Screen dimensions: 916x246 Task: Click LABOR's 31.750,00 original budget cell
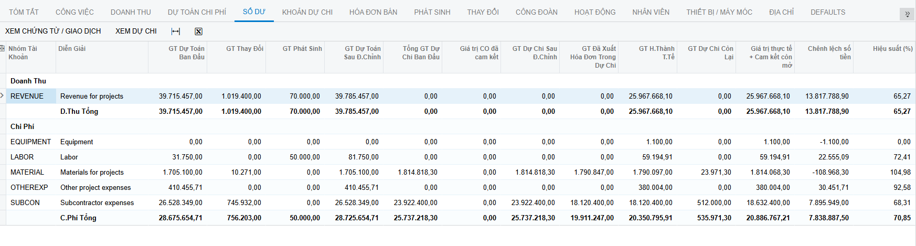[177, 157]
